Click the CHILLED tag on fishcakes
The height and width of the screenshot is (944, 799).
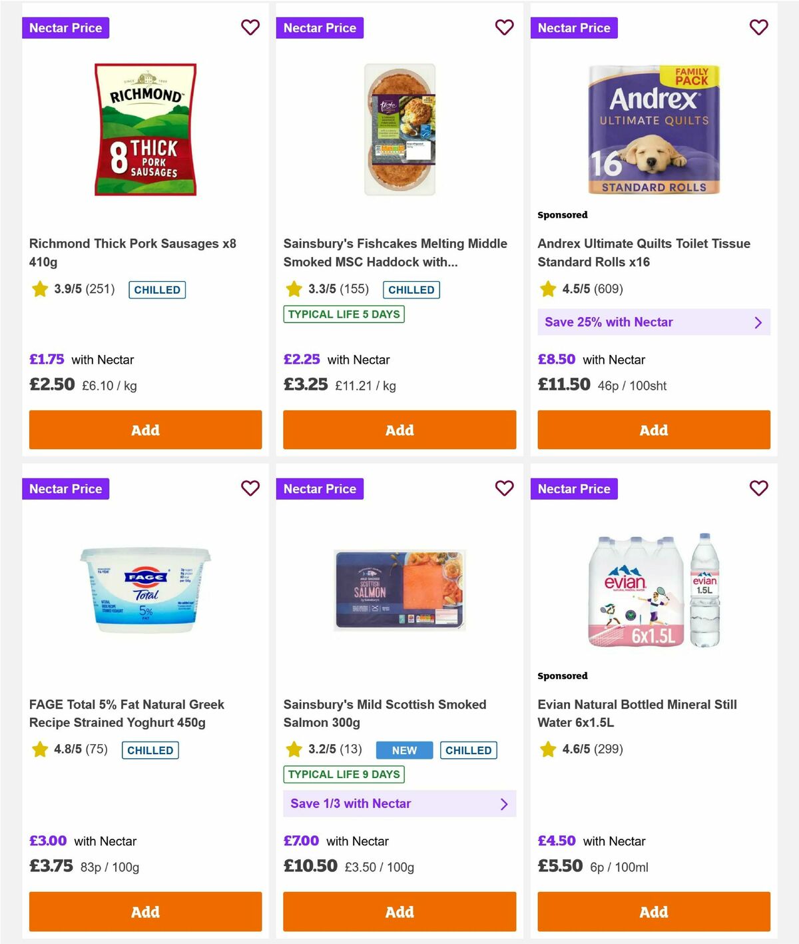[411, 289]
